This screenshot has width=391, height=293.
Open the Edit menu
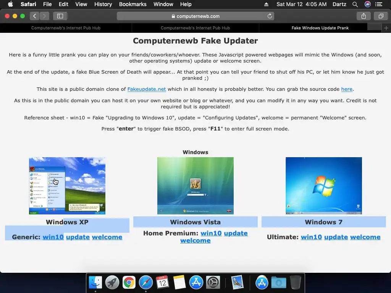[63, 4]
